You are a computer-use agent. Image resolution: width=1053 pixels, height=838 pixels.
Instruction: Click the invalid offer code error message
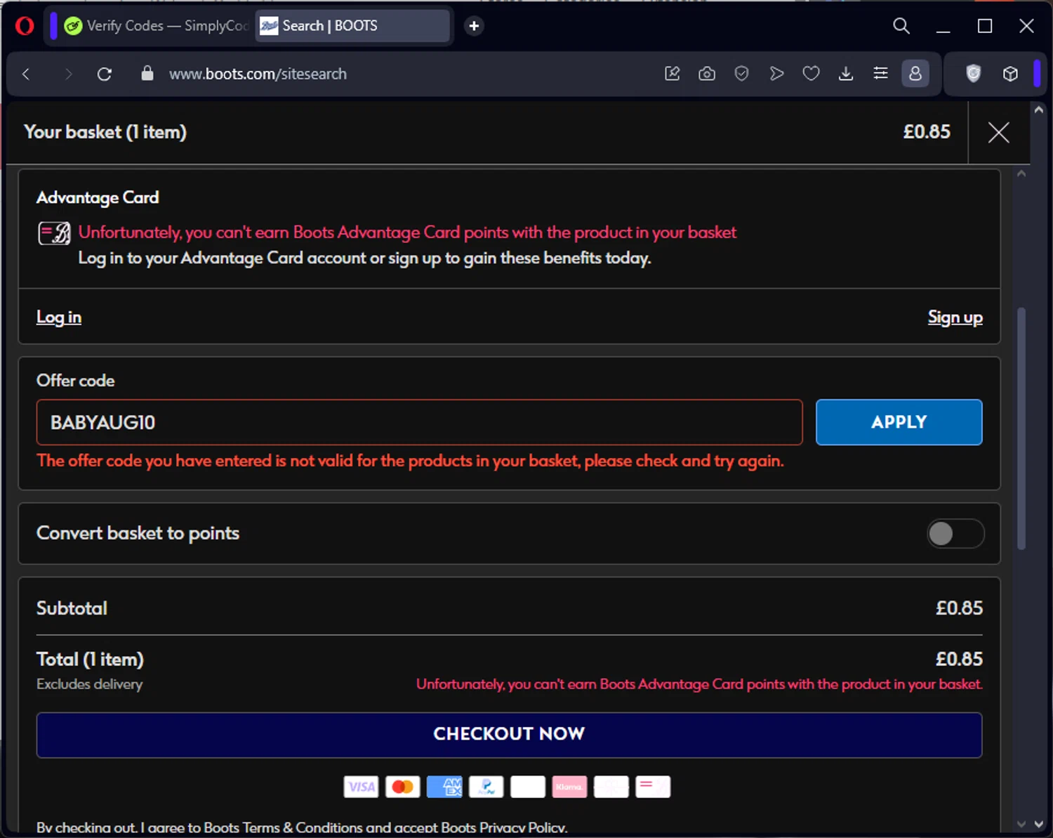point(410,461)
